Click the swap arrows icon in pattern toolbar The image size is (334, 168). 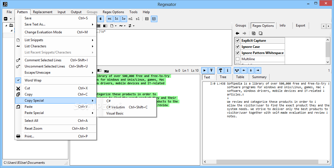130,26
